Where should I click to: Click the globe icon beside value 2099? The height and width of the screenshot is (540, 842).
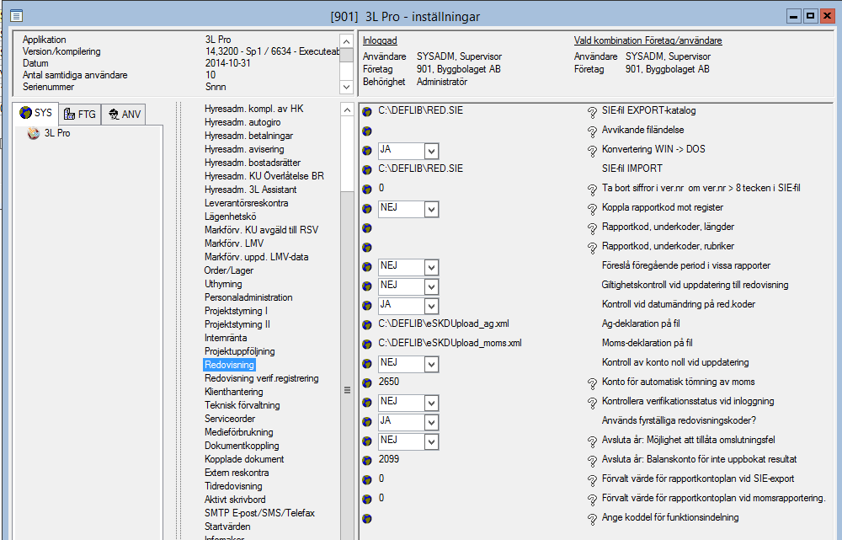pyautogui.click(x=367, y=460)
